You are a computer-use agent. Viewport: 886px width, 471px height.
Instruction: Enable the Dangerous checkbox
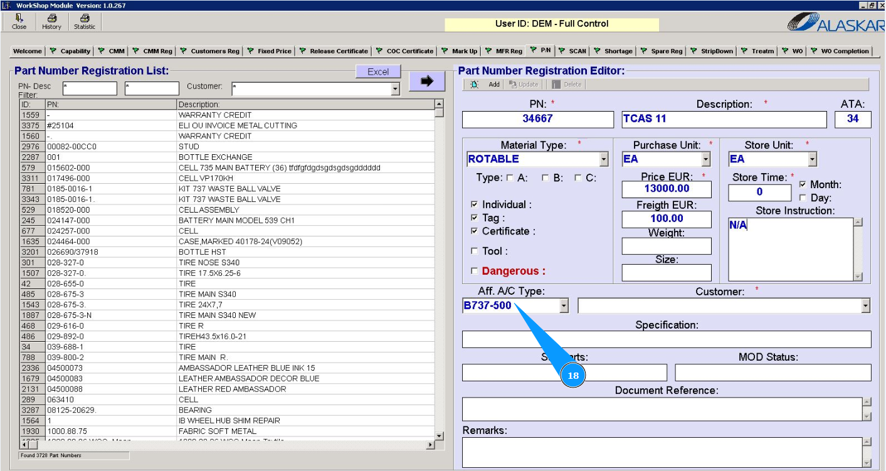[475, 271]
